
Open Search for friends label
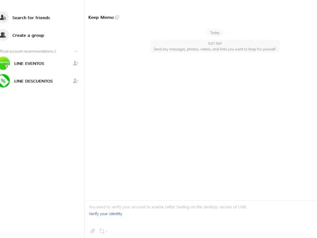click(x=31, y=17)
